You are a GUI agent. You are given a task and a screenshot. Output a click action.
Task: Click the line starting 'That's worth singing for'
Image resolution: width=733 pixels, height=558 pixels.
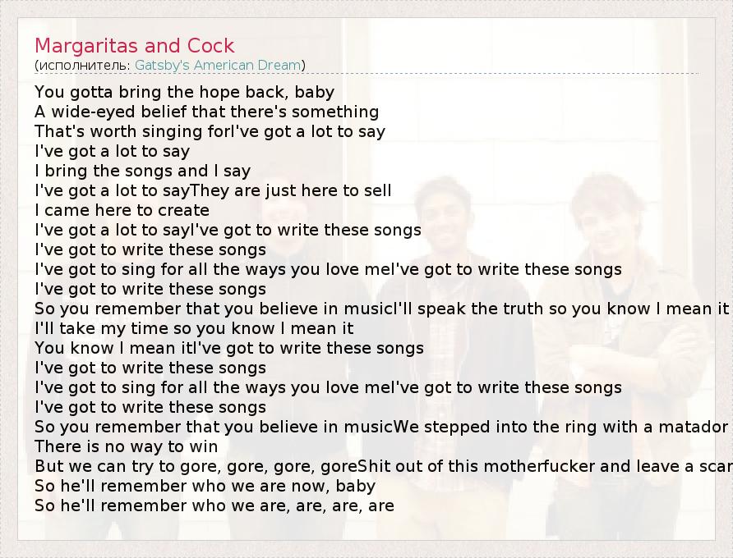(x=210, y=131)
